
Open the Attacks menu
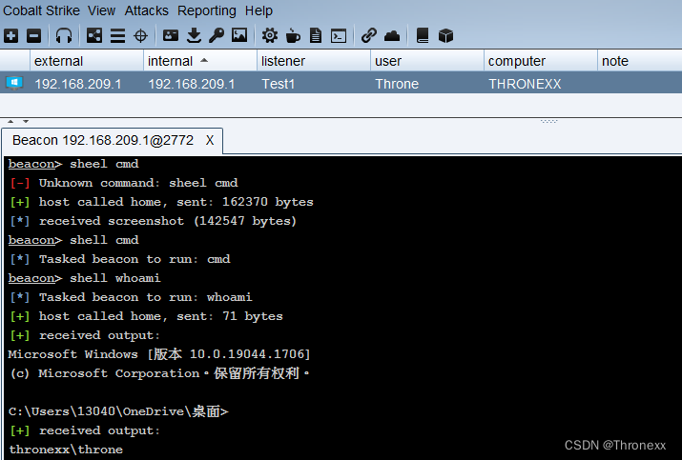(x=147, y=10)
